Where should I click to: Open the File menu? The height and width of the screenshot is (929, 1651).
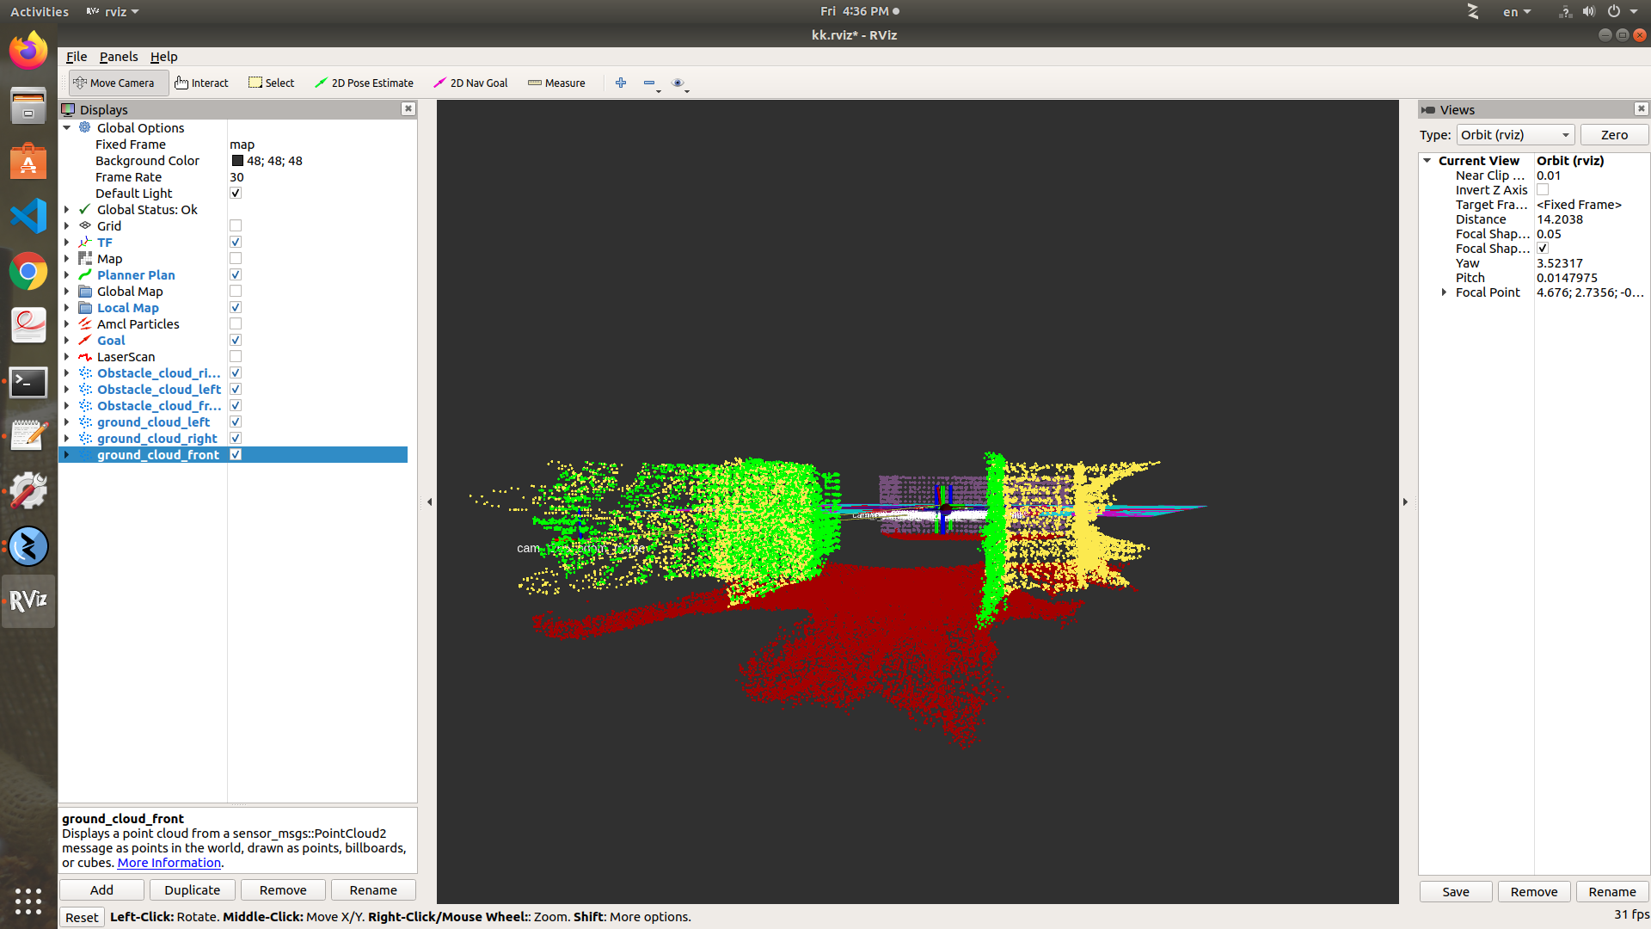tap(77, 57)
